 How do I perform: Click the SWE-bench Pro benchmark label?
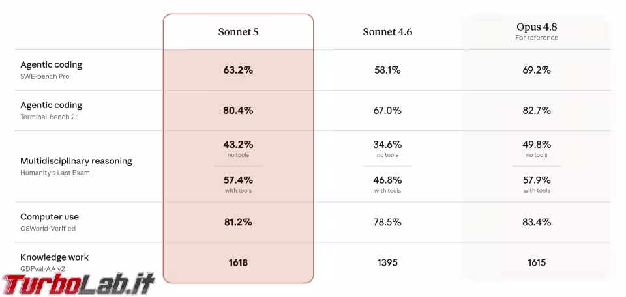45,76
